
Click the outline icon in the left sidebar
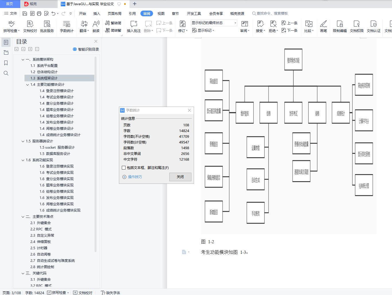pyautogui.click(x=6, y=42)
